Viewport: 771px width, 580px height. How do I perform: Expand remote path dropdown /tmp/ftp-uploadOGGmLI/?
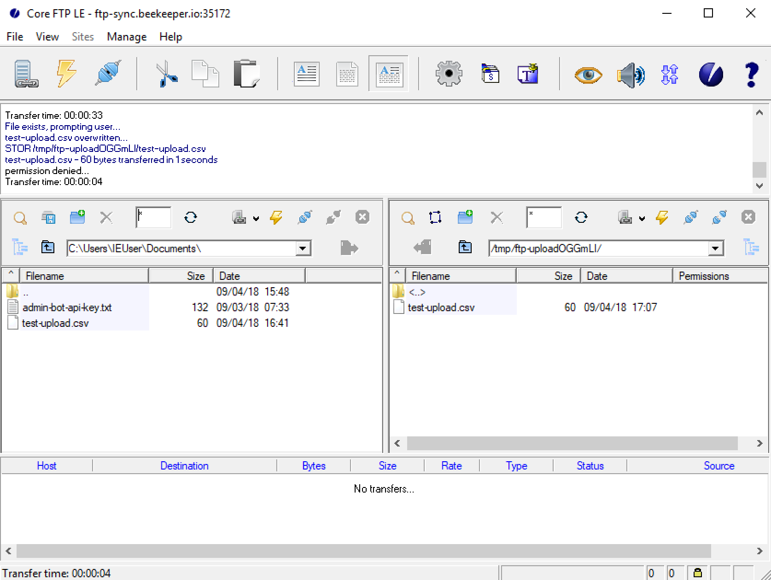[715, 249]
